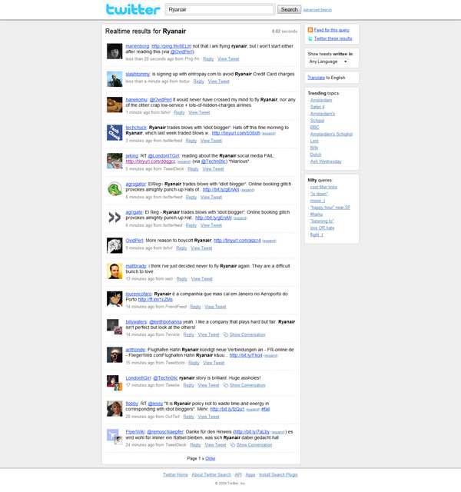The image size is (461, 492).
Task: Show Conversation for billywaters' tweet
Action: (247, 335)
